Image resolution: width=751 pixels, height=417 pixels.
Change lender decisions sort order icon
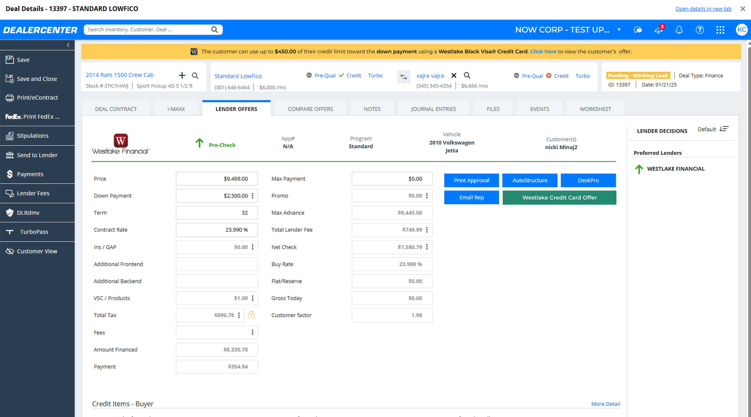[724, 129]
